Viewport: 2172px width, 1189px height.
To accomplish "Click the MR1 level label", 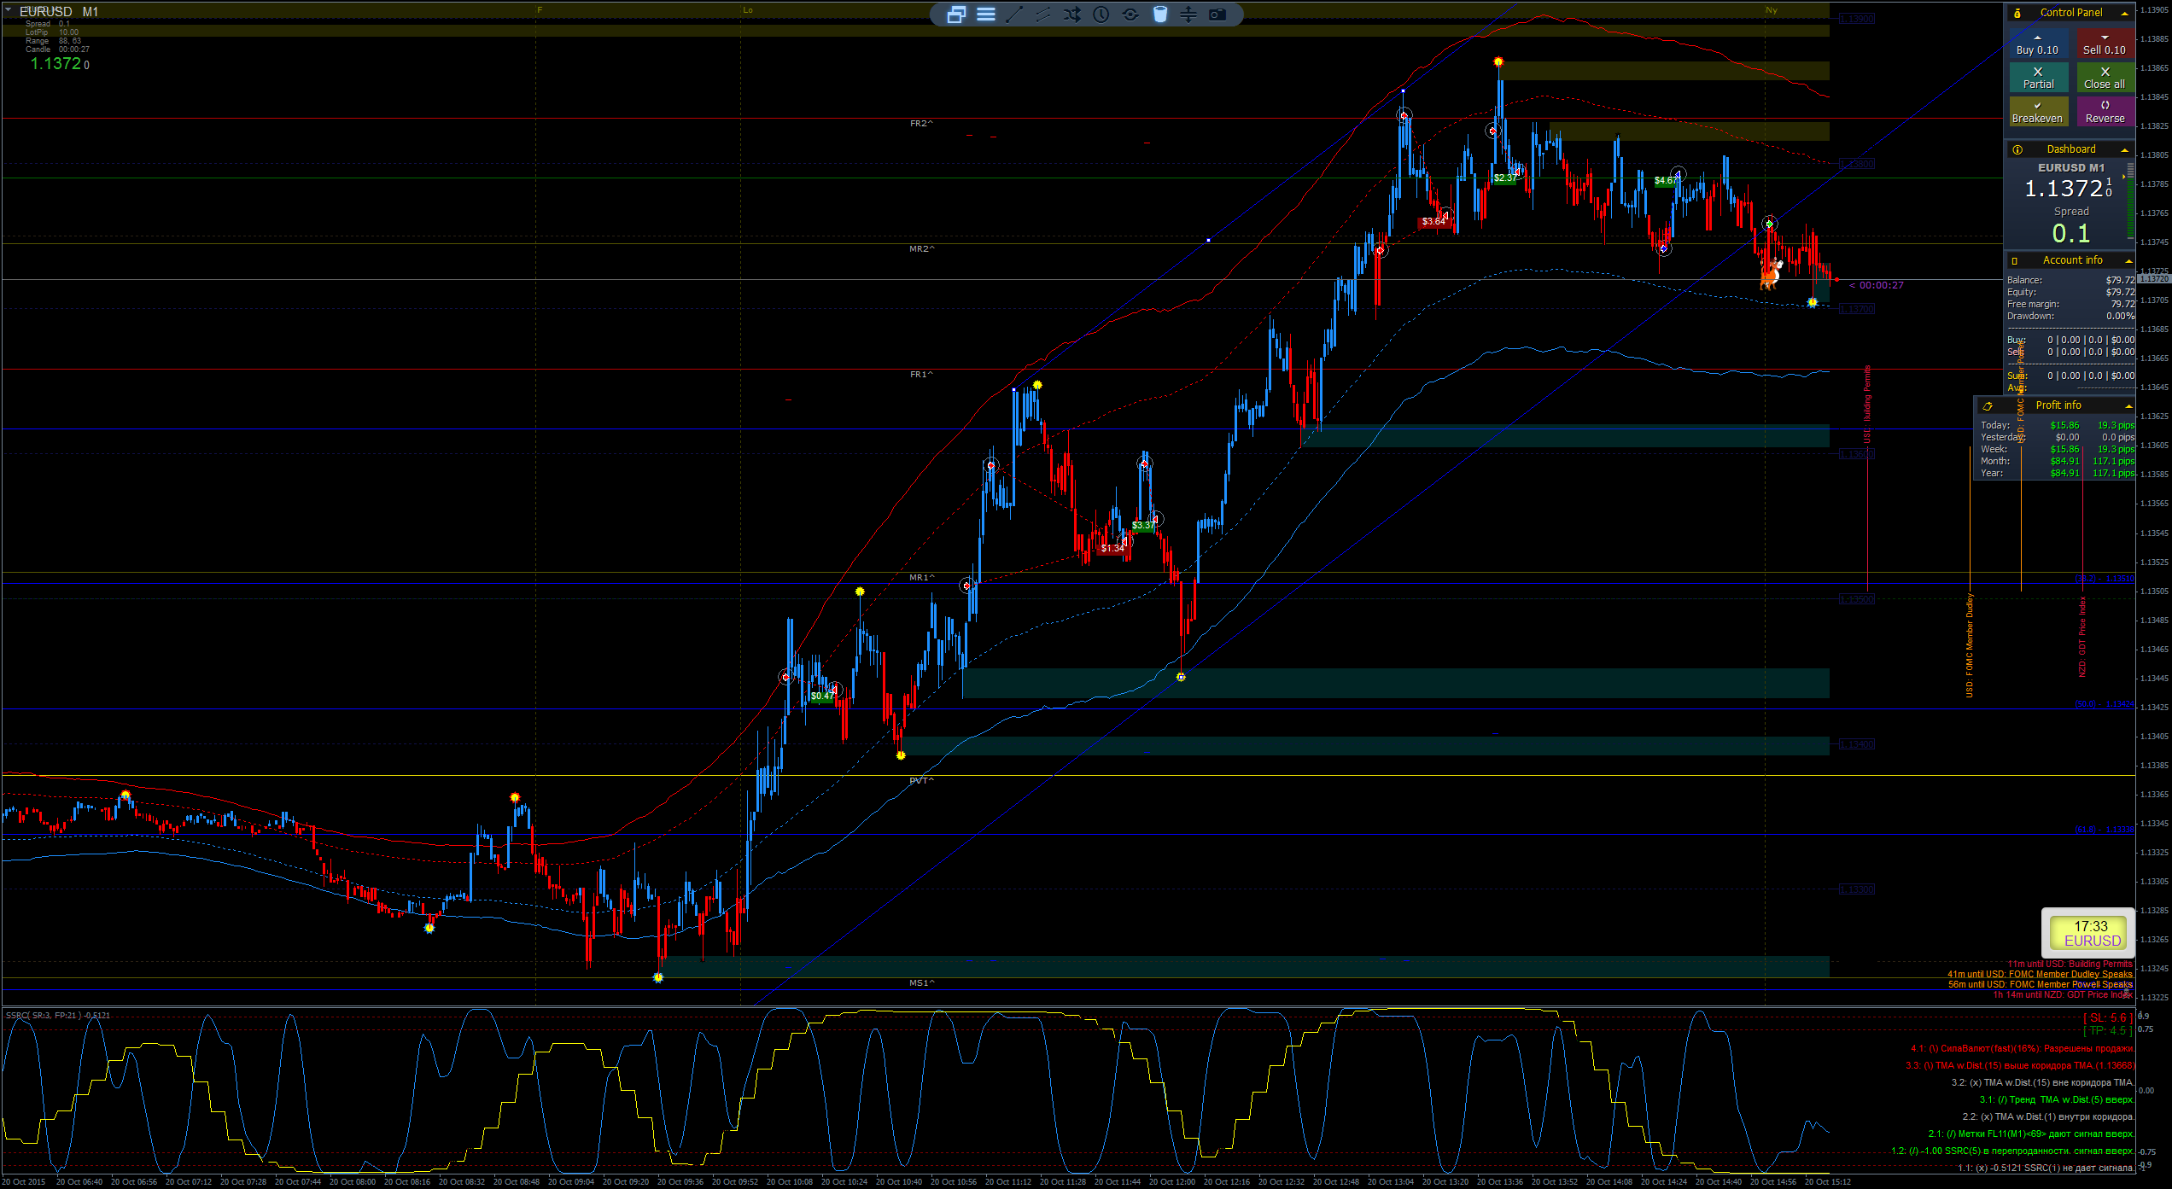I will [921, 578].
